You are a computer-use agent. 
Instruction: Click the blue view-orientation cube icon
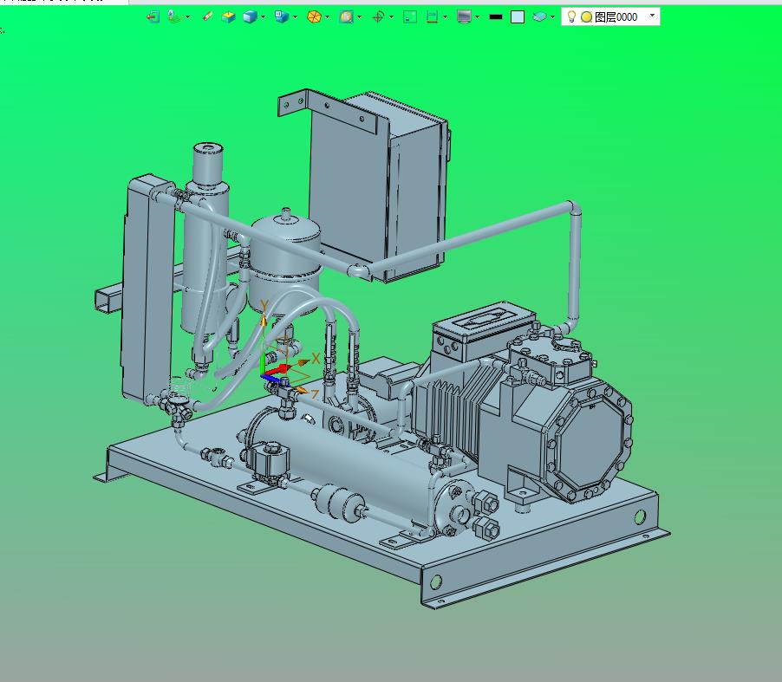[x=282, y=17]
